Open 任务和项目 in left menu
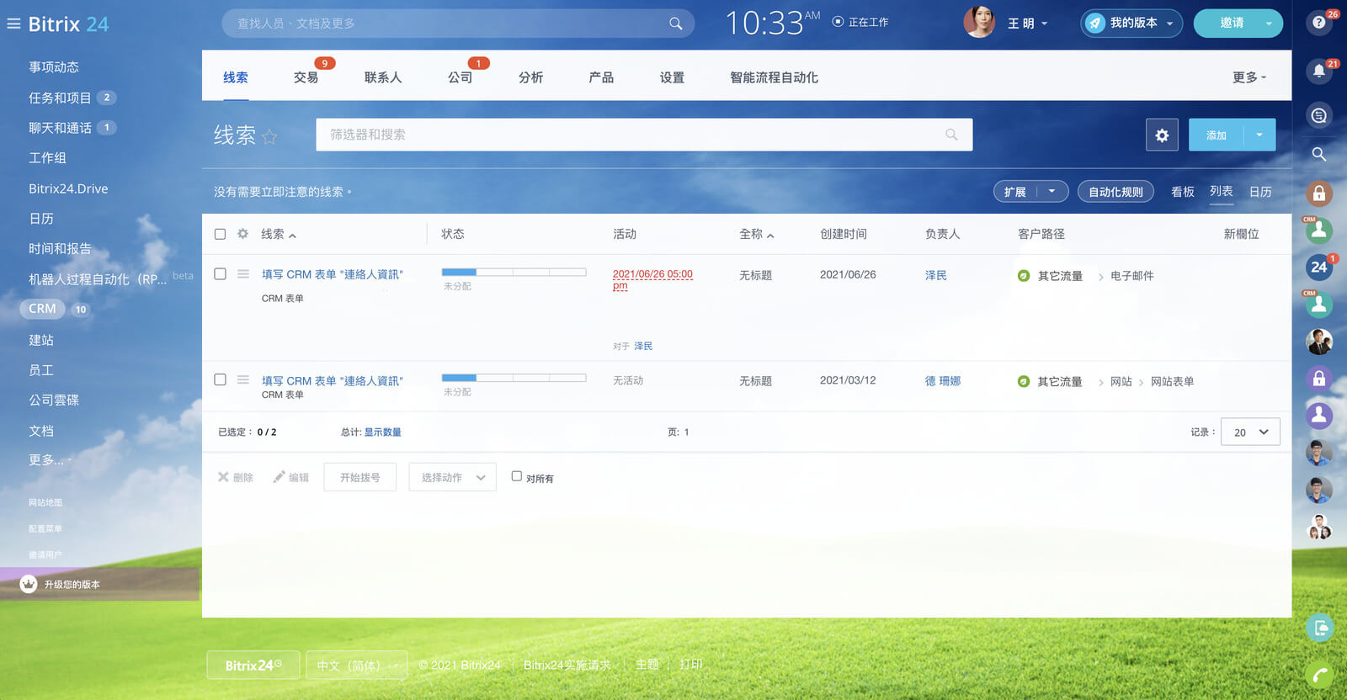Viewport: 1347px width, 700px height. [60, 98]
